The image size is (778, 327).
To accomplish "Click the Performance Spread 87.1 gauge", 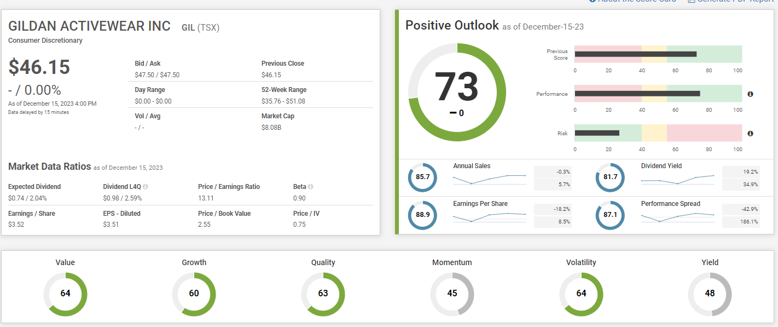I will 610,215.
